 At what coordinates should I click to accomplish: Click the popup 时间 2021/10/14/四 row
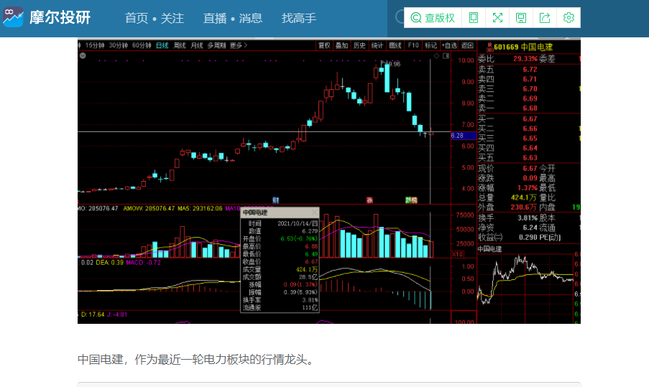280,223
